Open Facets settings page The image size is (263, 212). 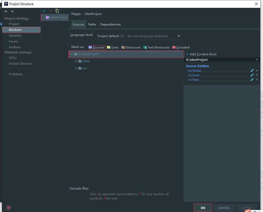point(13,41)
